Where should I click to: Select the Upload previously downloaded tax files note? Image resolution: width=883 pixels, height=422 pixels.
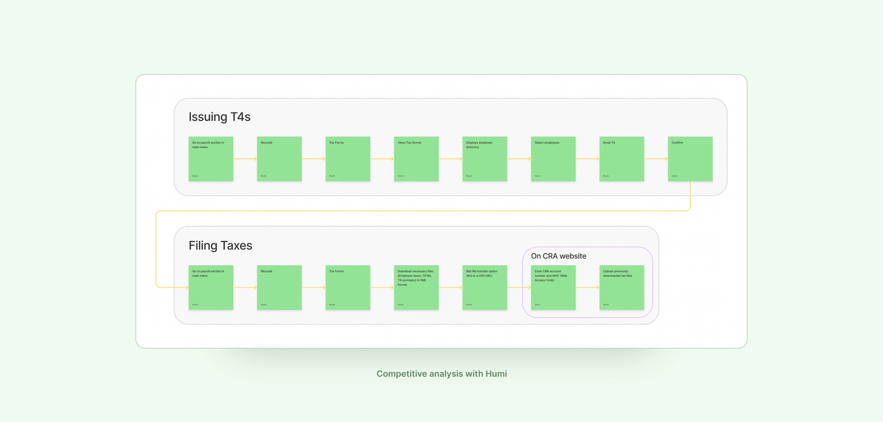[622, 288]
